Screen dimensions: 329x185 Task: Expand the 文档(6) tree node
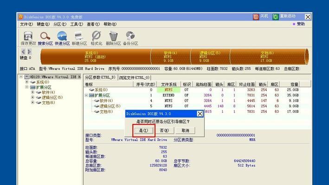(x=32, y=102)
